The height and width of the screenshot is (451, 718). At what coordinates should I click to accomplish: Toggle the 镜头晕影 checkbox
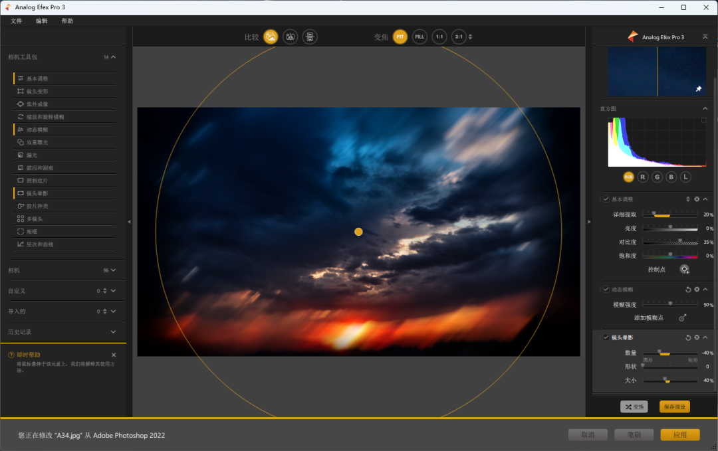[606, 337]
